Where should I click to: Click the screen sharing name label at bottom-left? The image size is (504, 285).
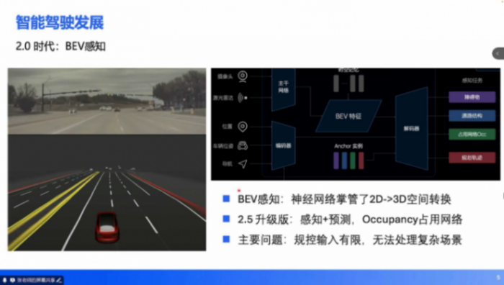36,280
